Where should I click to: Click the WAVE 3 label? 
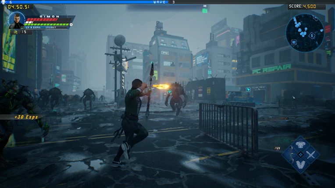164,2
